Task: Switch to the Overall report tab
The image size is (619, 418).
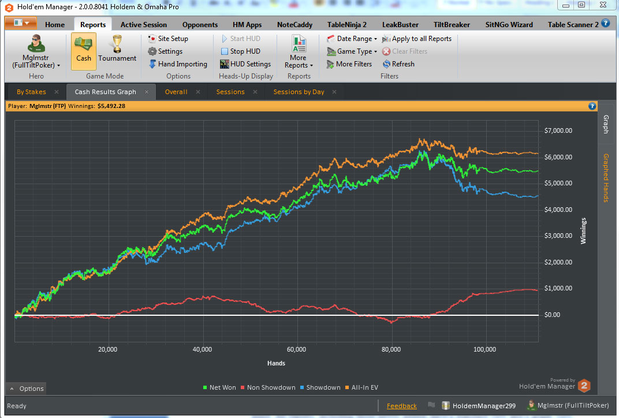Action: click(176, 92)
